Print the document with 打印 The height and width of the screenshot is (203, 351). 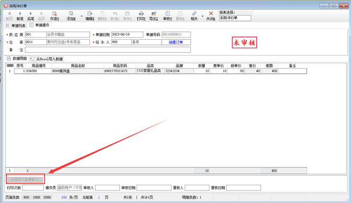[141, 16]
